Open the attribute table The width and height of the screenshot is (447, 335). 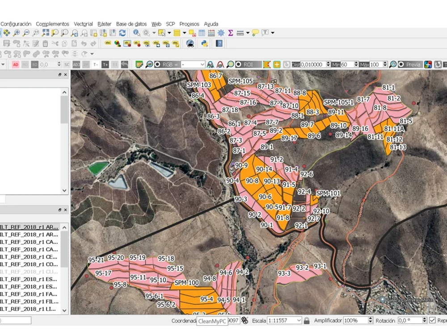(x=202, y=33)
